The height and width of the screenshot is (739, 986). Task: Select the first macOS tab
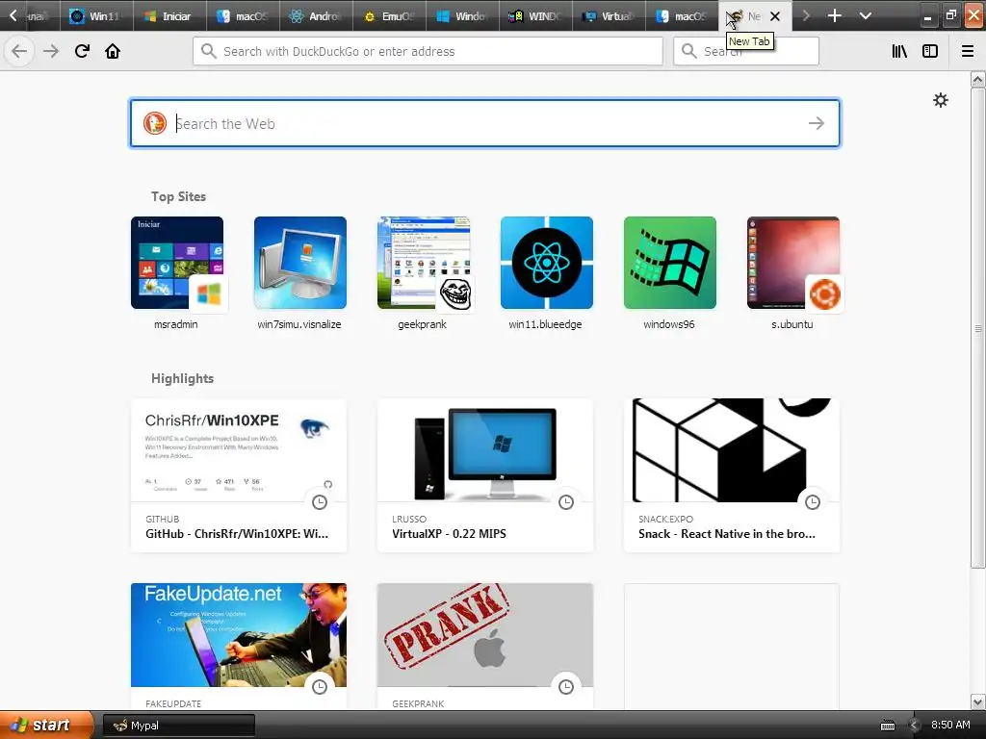244,15
